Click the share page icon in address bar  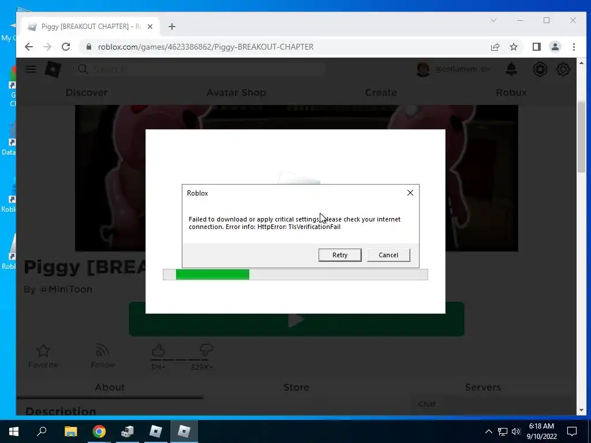[495, 47]
